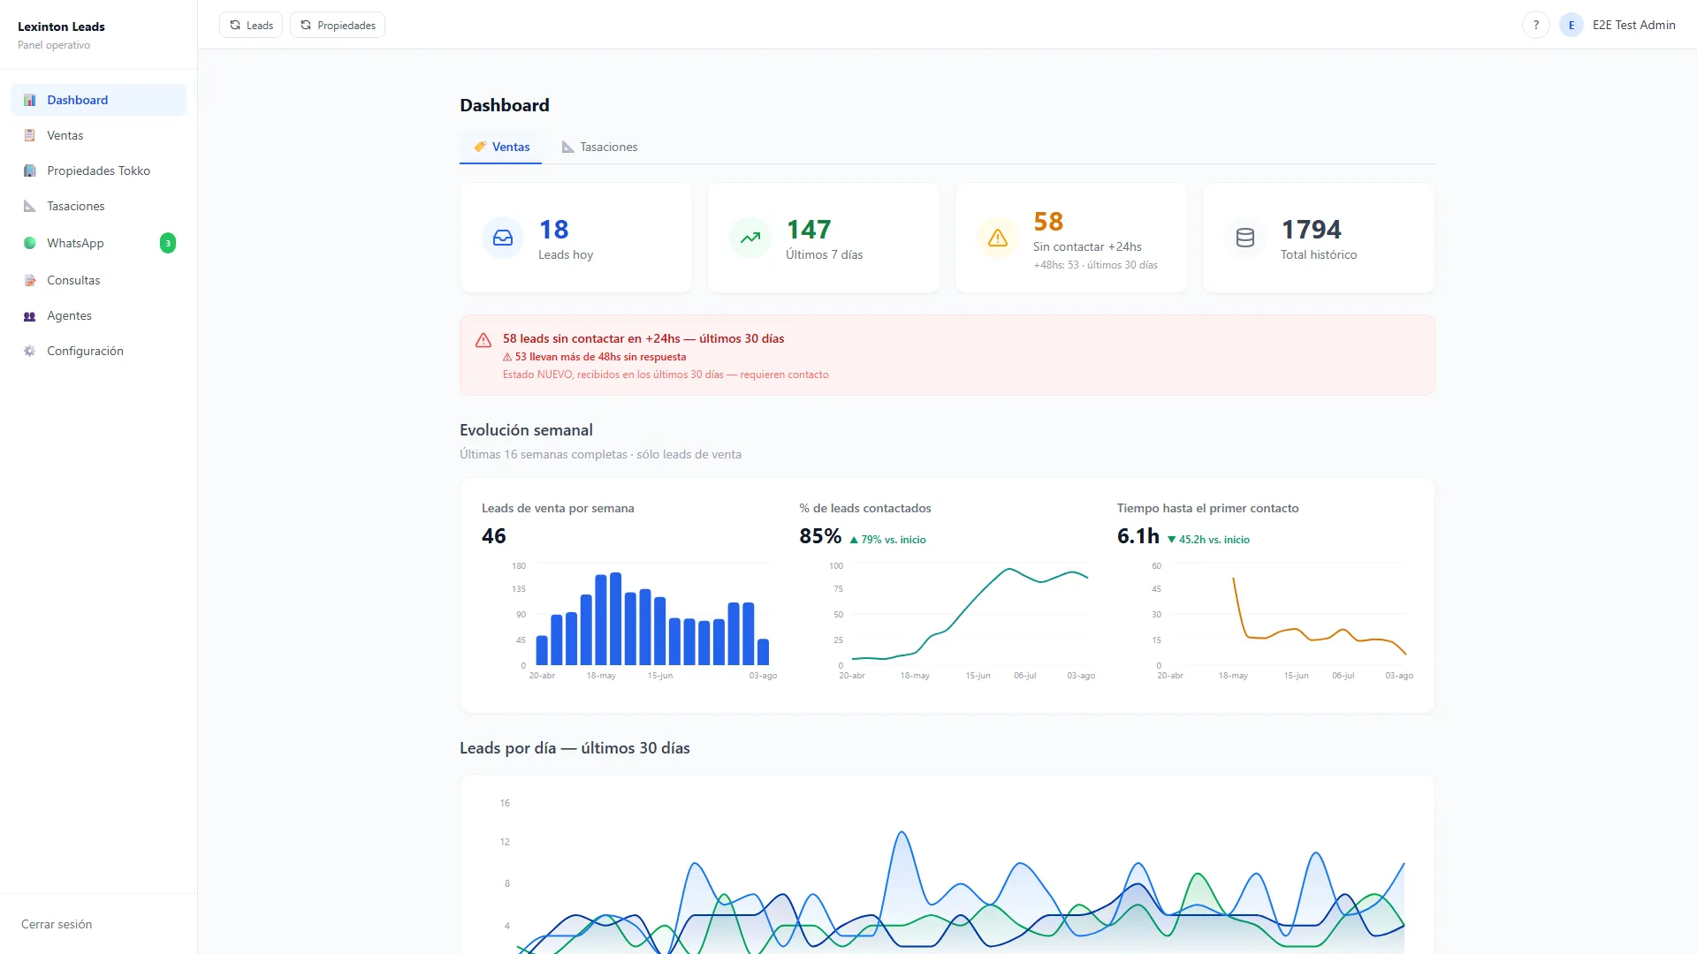The width and height of the screenshot is (1697, 954).
Task: Click the green down arrow beside 45.2h vs. inicio
Action: [x=1172, y=540]
